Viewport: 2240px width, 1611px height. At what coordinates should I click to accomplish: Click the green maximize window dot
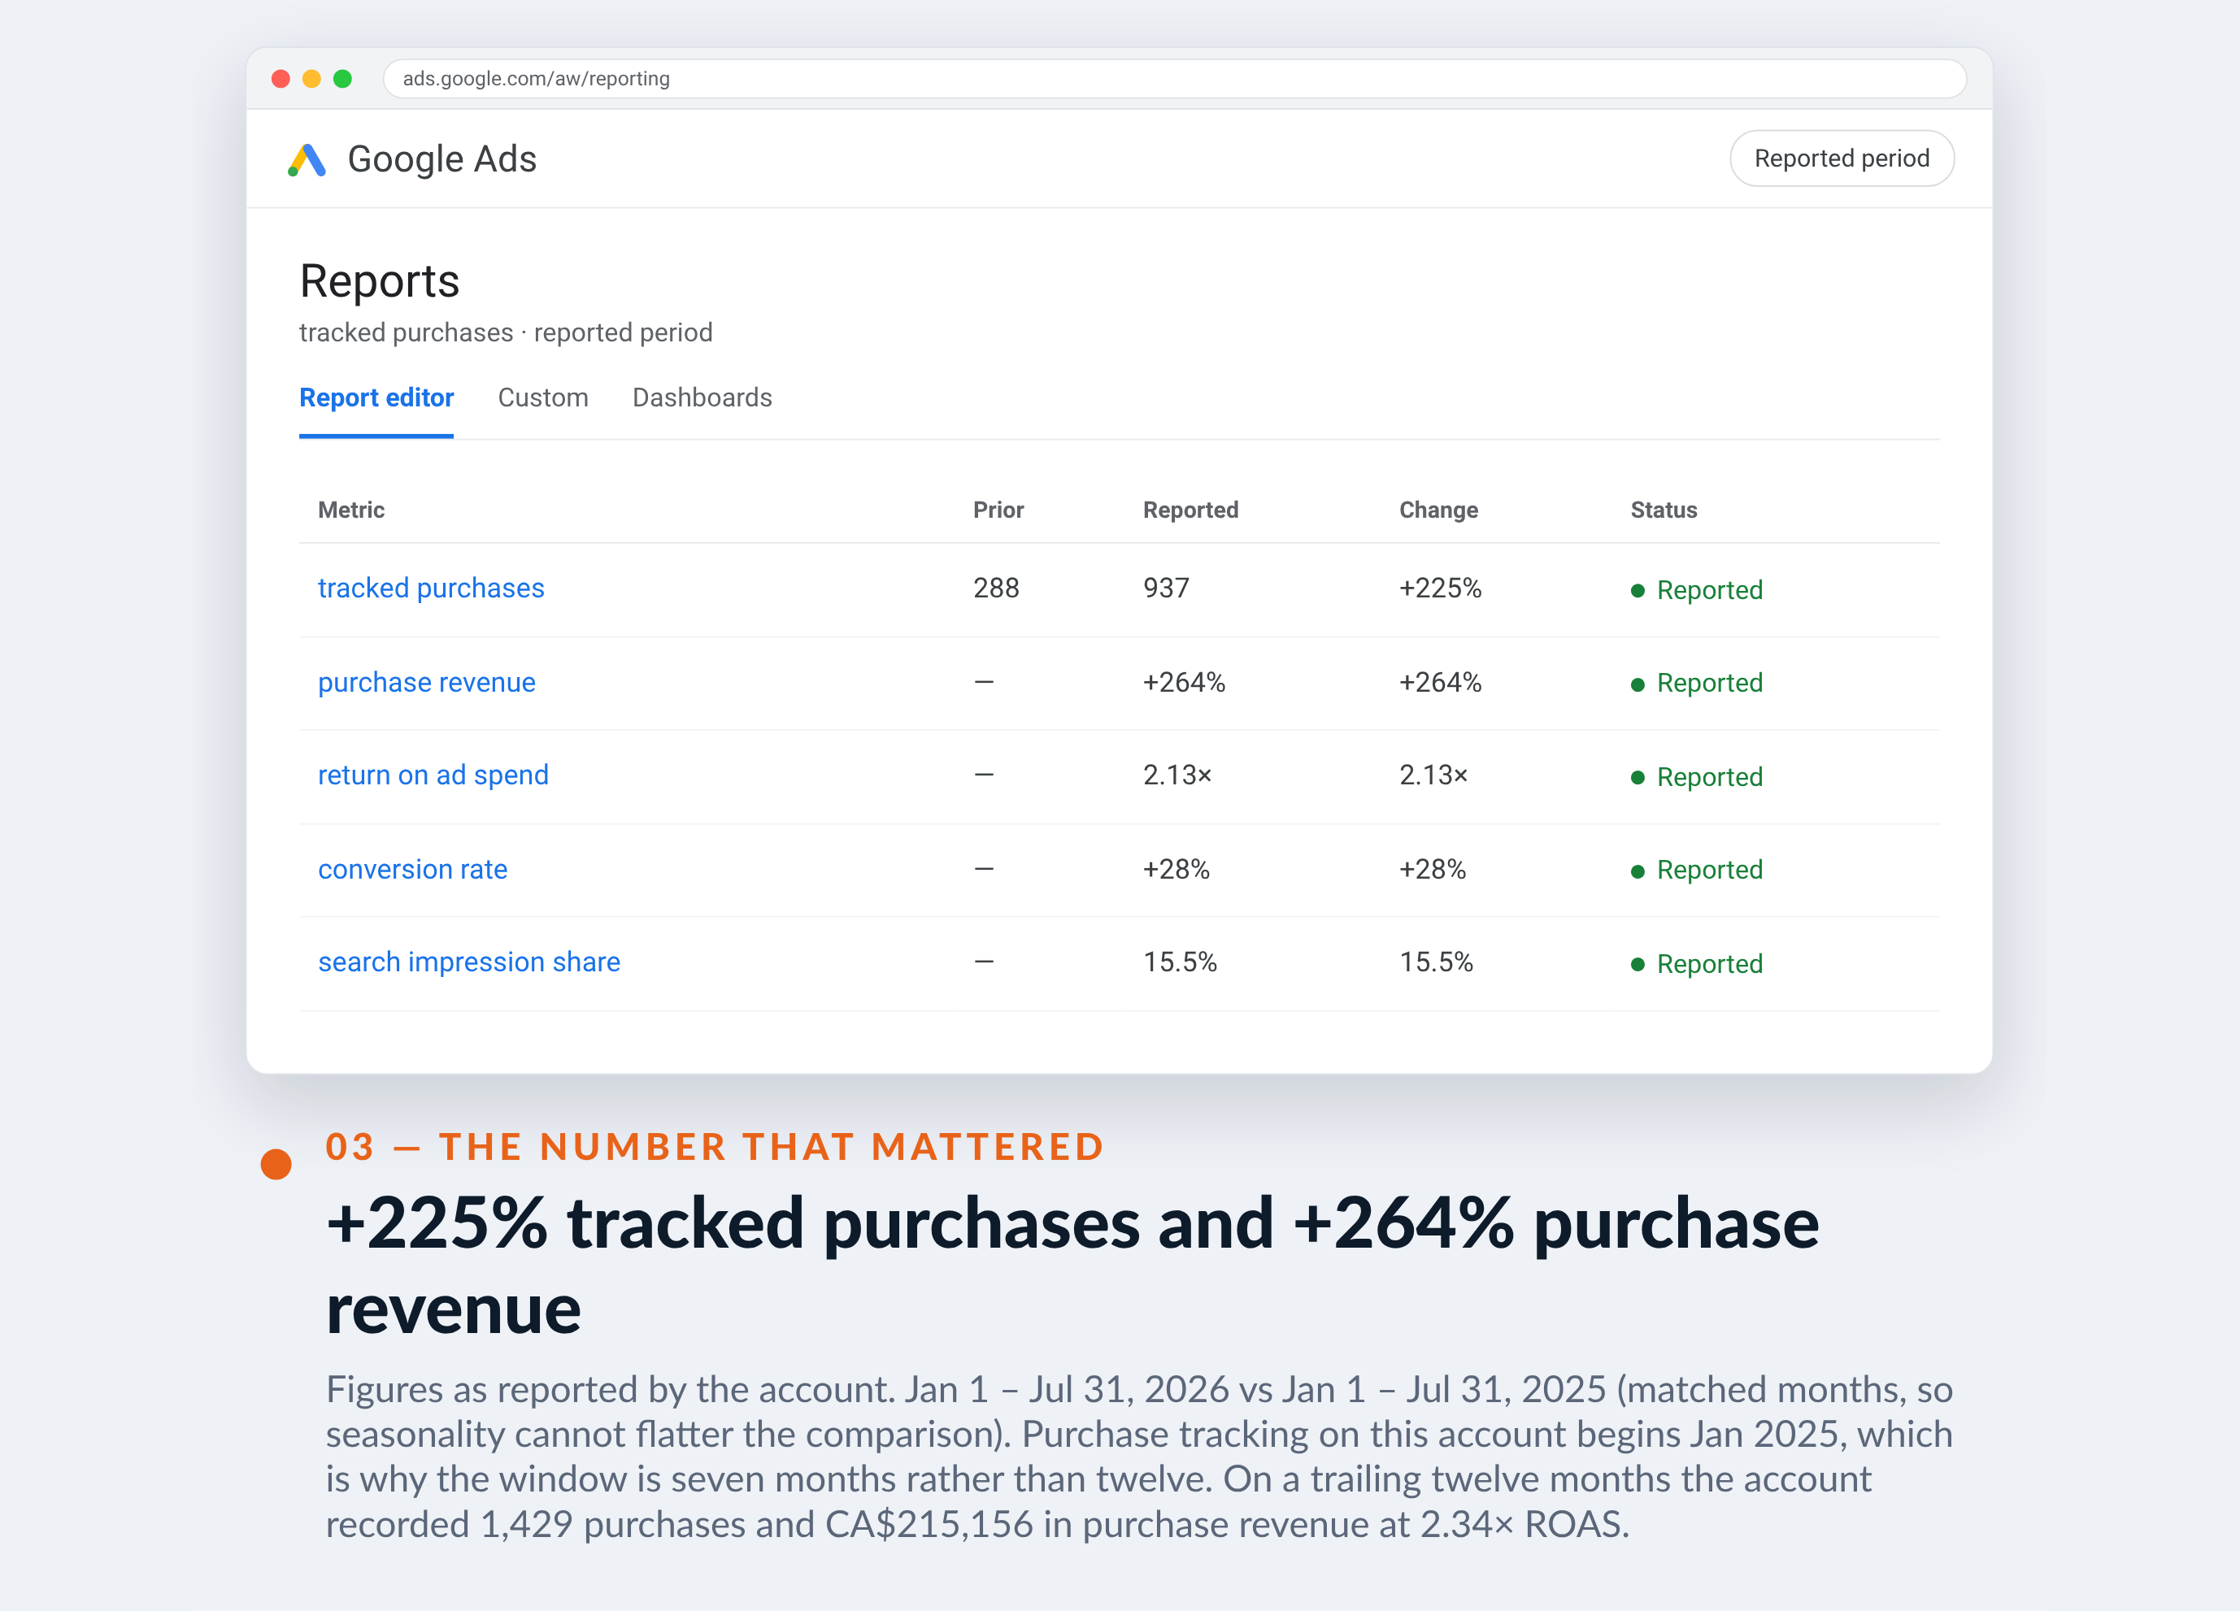(343, 79)
